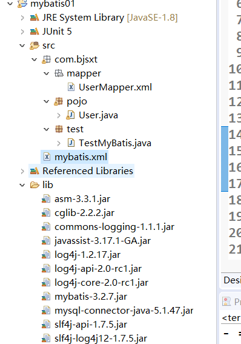Expand TestMyBatis.java members arrow

coord(59,143)
